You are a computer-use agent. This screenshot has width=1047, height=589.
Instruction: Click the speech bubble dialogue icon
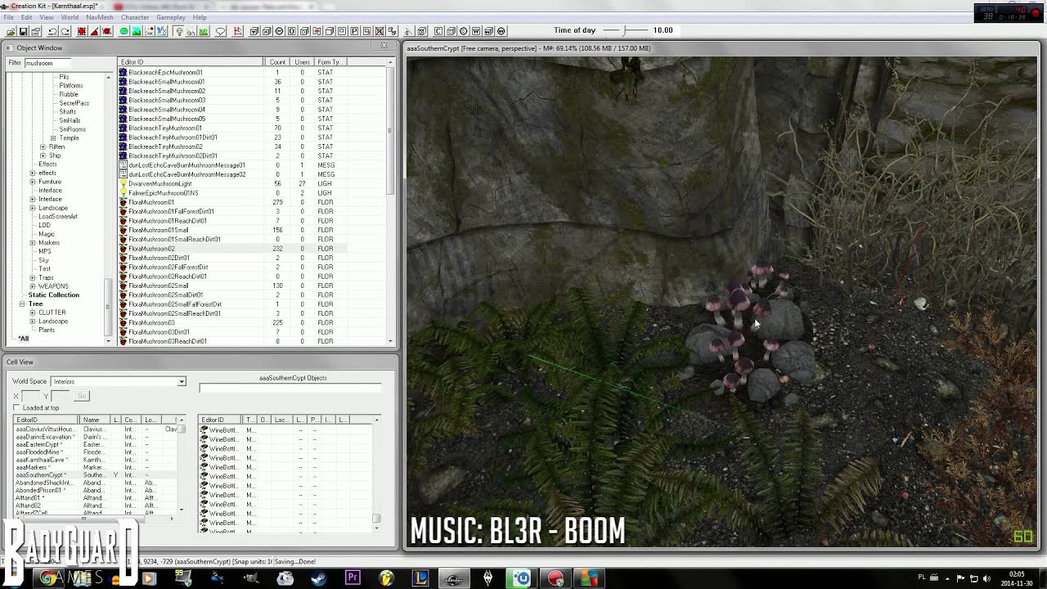[x=221, y=31]
